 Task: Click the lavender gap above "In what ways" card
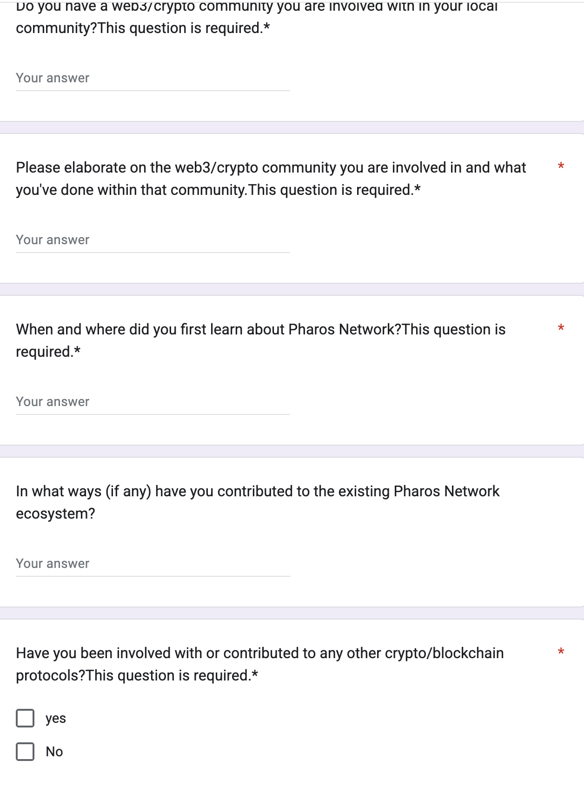(x=292, y=451)
